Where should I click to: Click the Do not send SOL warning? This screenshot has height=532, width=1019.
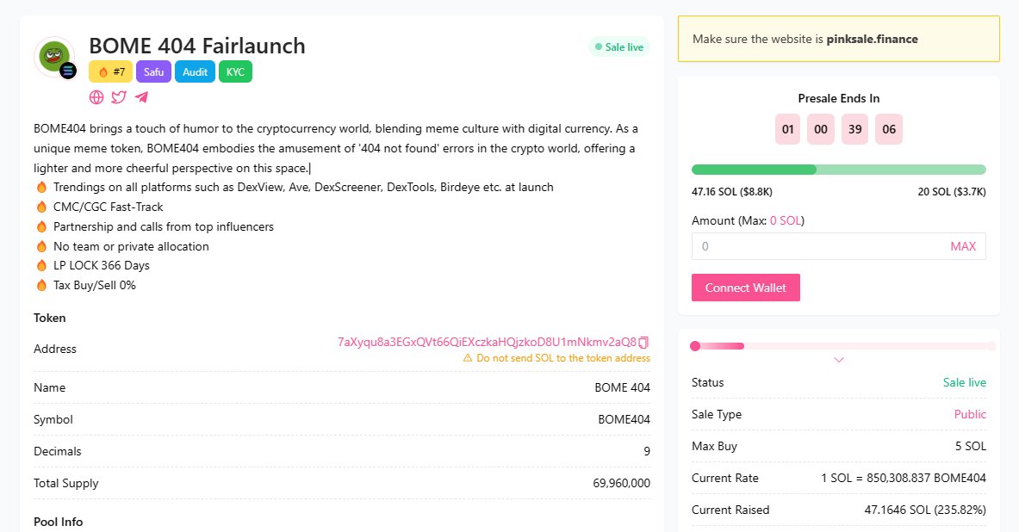556,358
